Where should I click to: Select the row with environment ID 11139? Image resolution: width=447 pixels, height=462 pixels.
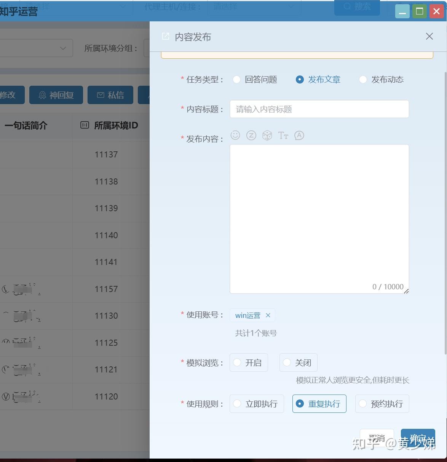click(75, 208)
